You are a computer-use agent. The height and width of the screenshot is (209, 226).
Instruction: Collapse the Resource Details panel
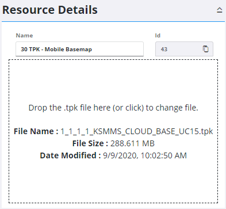coord(220,10)
